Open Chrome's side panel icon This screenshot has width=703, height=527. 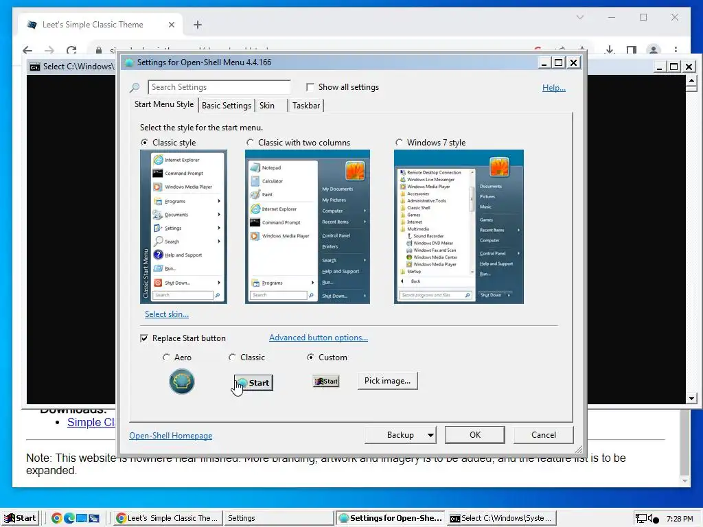632,49
